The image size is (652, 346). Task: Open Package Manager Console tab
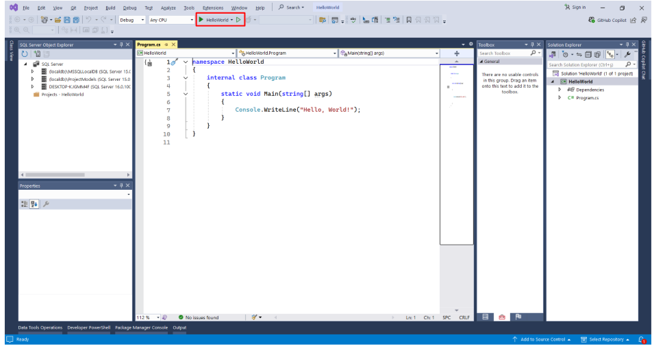click(x=141, y=328)
